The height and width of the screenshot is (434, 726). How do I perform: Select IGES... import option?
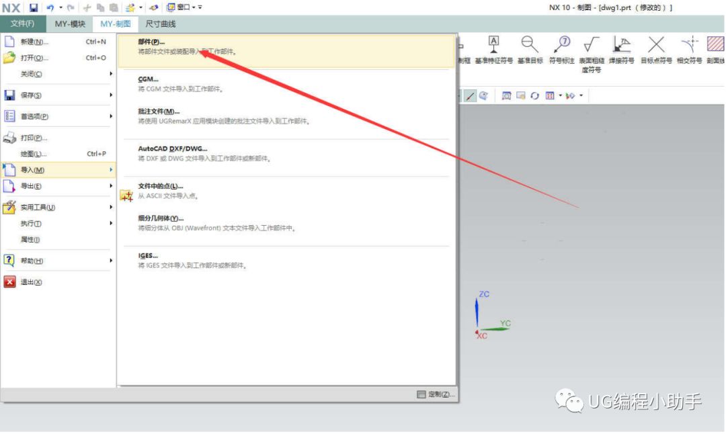point(286,261)
